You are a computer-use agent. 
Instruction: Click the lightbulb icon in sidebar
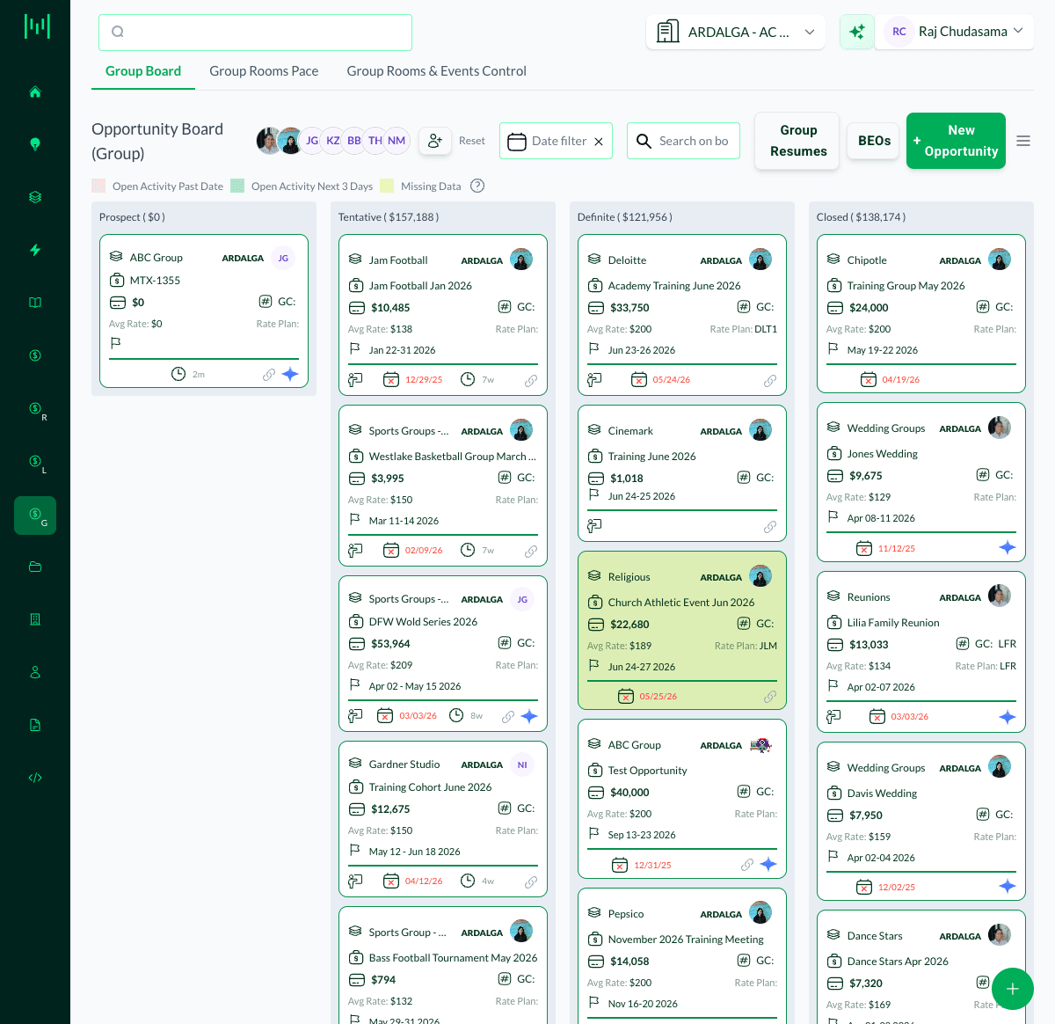coord(35,144)
